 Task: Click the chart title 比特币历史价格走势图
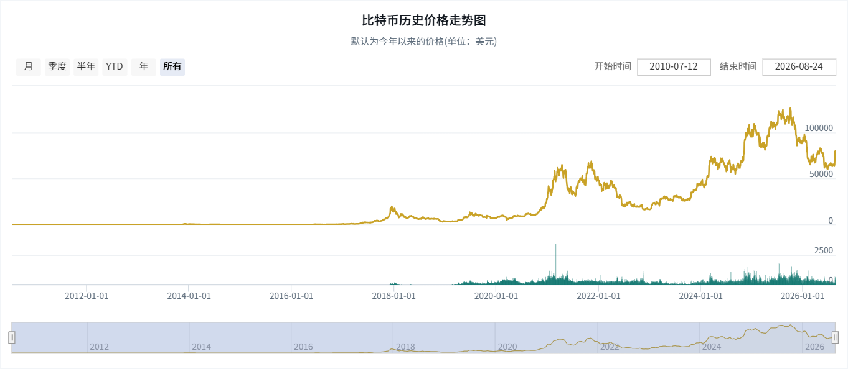coord(424,20)
